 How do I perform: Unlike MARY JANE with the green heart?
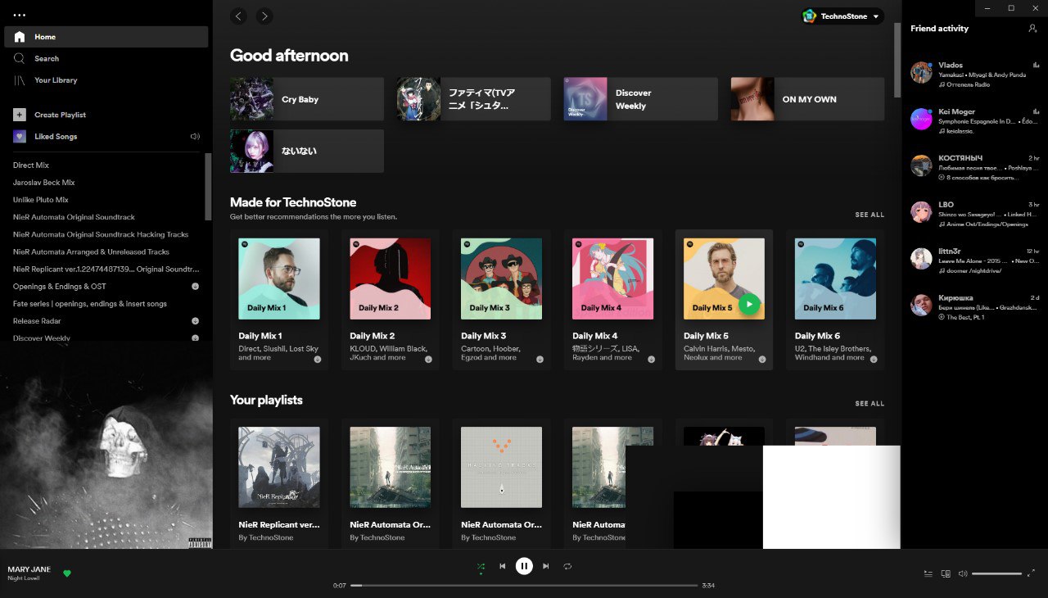coord(67,573)
